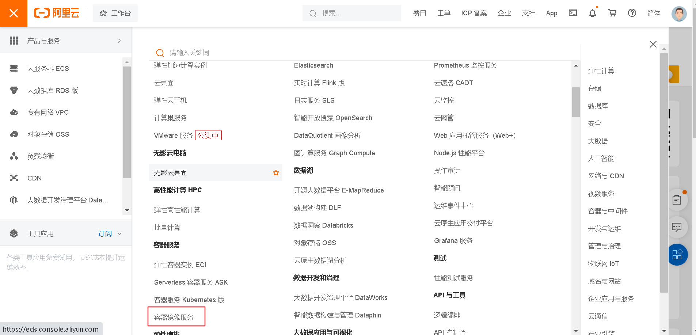Viewport: 696px width, 335px height.
Task: Open Prometheus 监控服务 link
Action: point(465,65)
